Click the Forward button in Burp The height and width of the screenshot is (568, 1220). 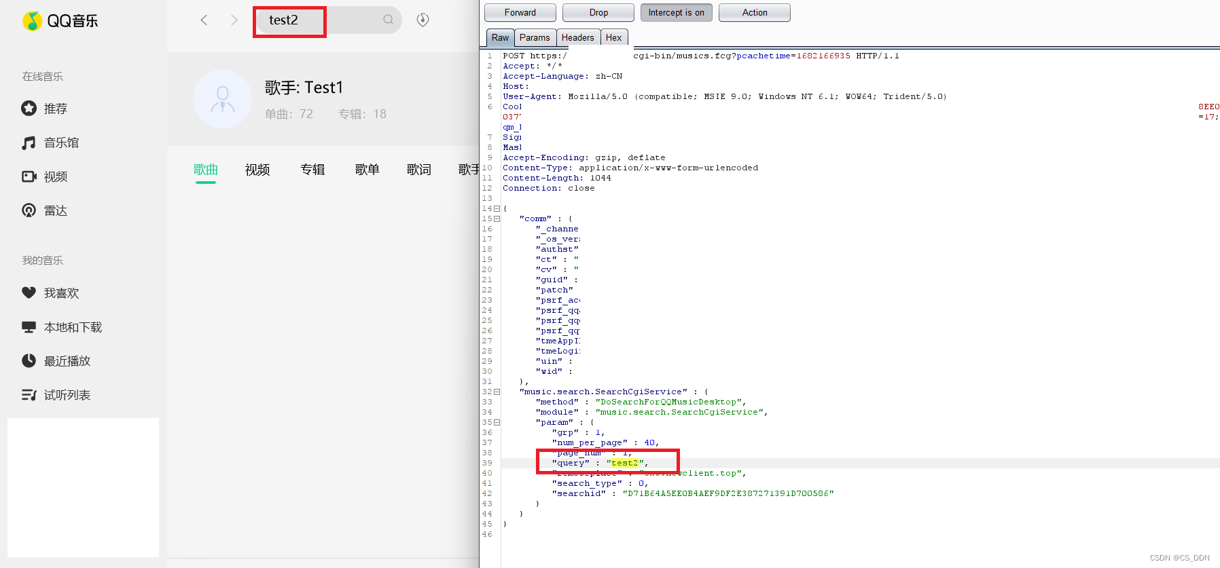point(520,12)
